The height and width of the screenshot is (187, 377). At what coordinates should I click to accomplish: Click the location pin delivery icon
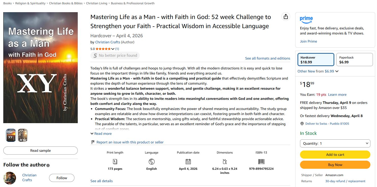[302, 124]
